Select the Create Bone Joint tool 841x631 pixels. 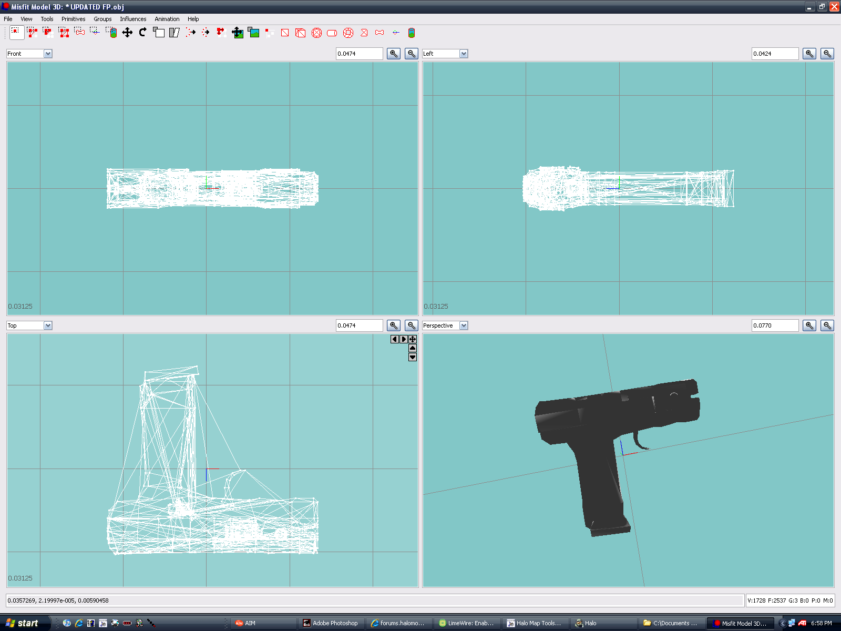[x=380, y=33]
